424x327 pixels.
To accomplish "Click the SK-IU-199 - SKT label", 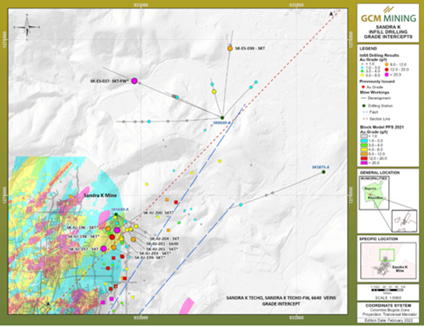I will tap(150, 257).
